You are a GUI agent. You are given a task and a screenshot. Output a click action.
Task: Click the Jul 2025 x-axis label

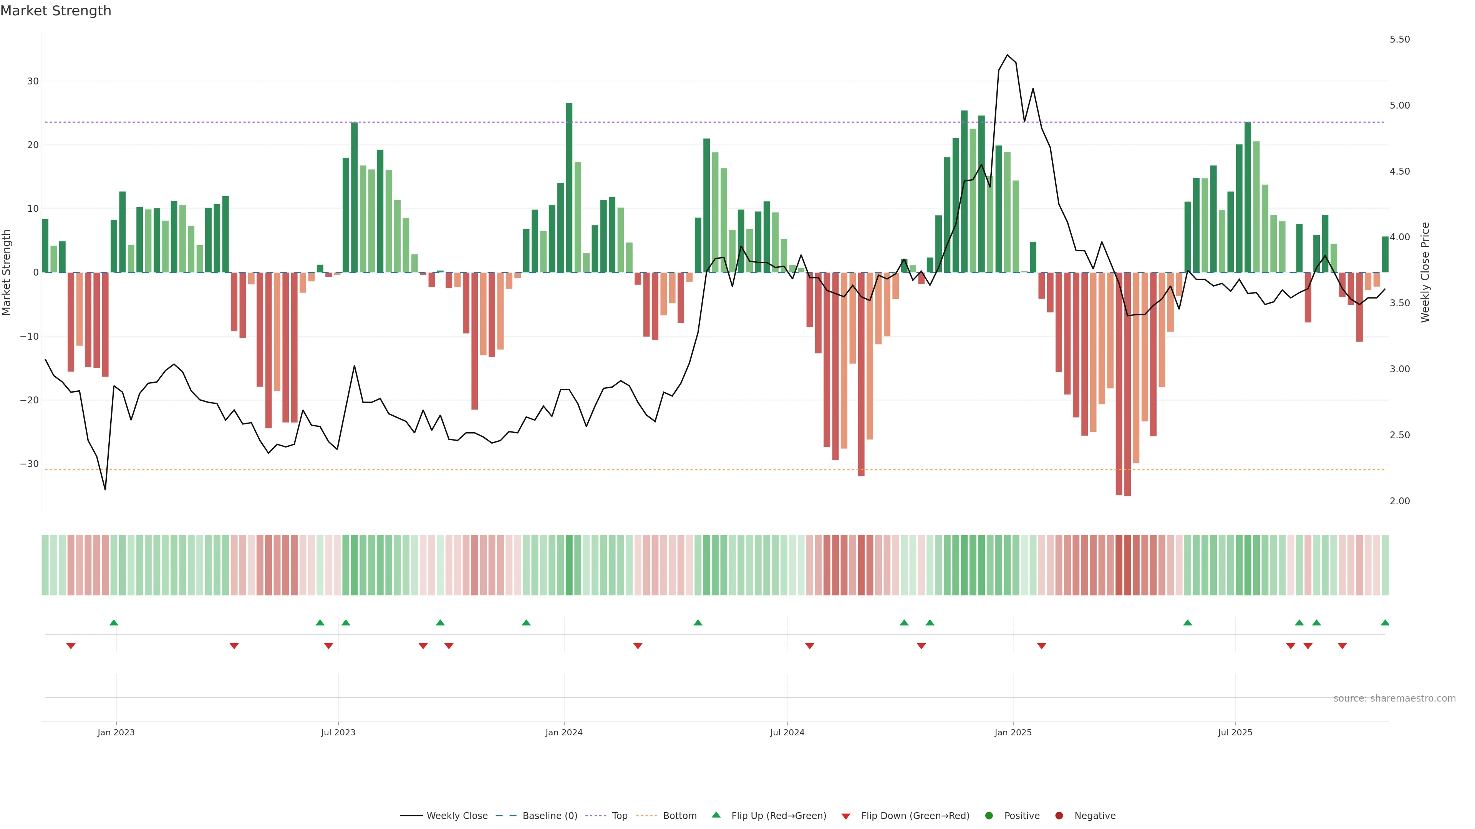point(1235,732)
